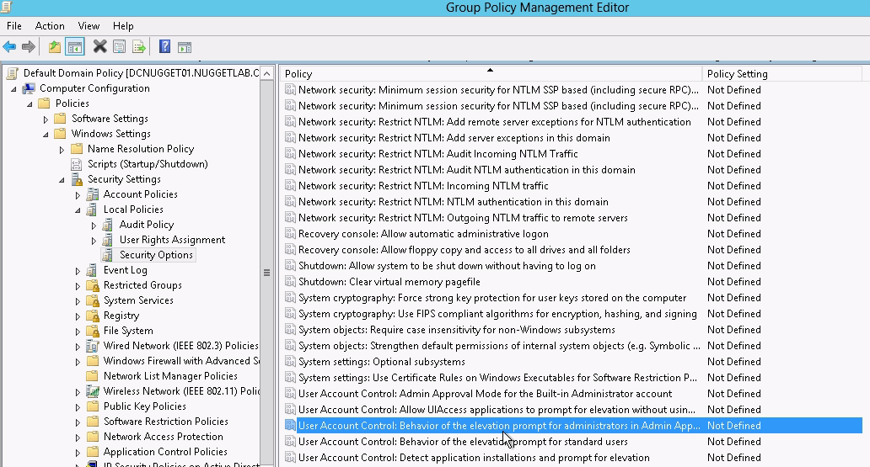Click the Wired Network policies icon

point(93,346)
